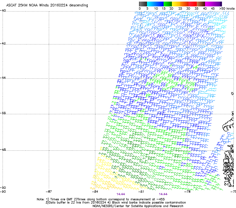Click the green 15-20 knots legend color
This screenshot has width=236, height=208.
click(x=168, y=4)
